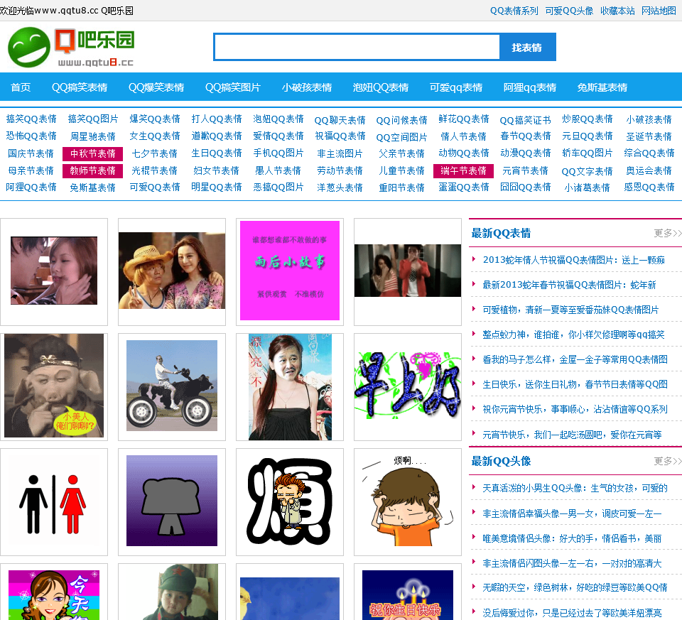Open the 泡妞QQ表情 navigation item
Screen dimensions: 682x620
(x=381, y=87)
